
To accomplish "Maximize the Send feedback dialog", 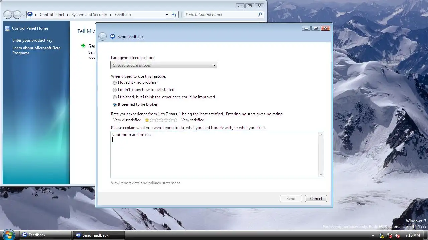I will [x=316, y=28].
